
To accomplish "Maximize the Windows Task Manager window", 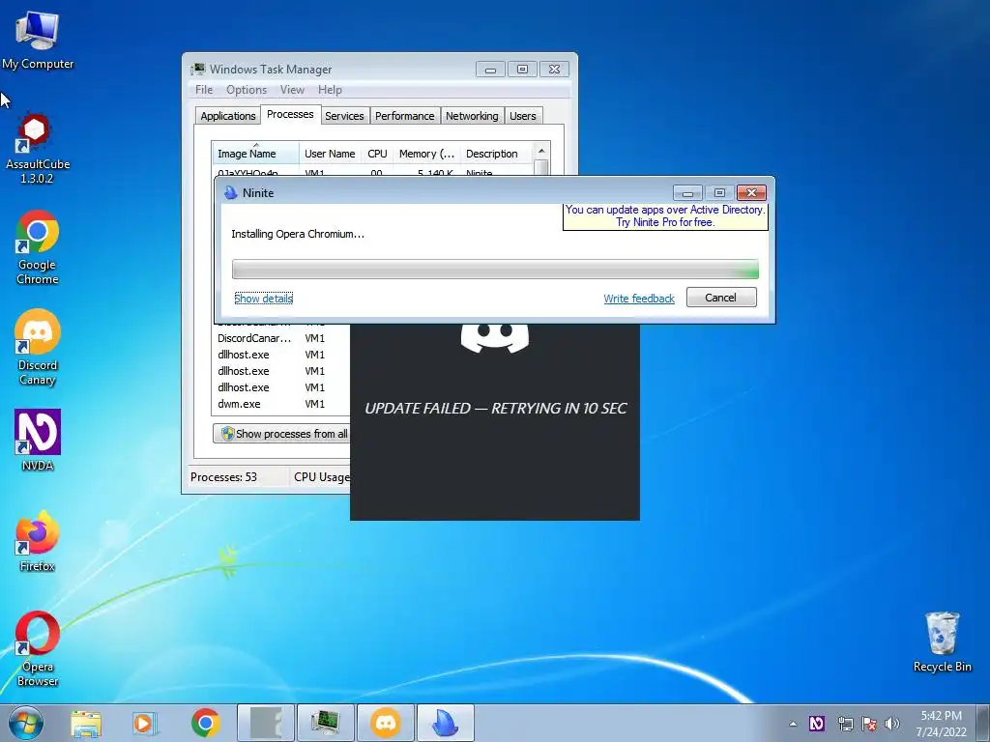I will pos(522,69).
